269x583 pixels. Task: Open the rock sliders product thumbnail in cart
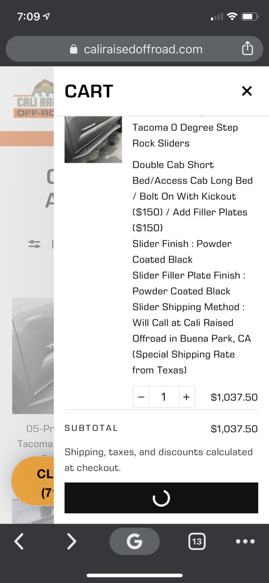pyautogui.click(x=93, y=139)
